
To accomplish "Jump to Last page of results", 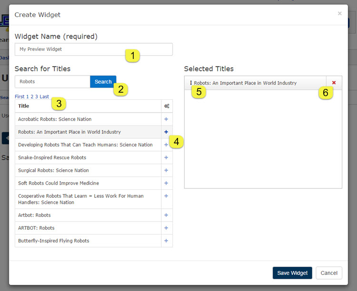I will point(44,97).
